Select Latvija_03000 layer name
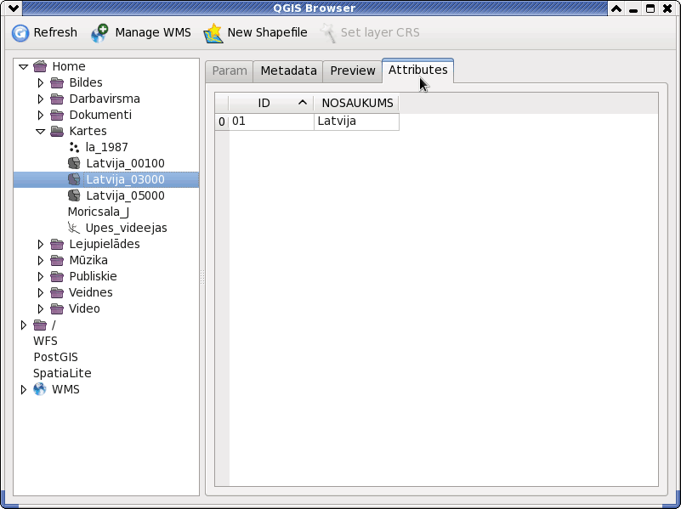Image resolution: width=681 pixels, height=509 pixels. coord(125,179)
